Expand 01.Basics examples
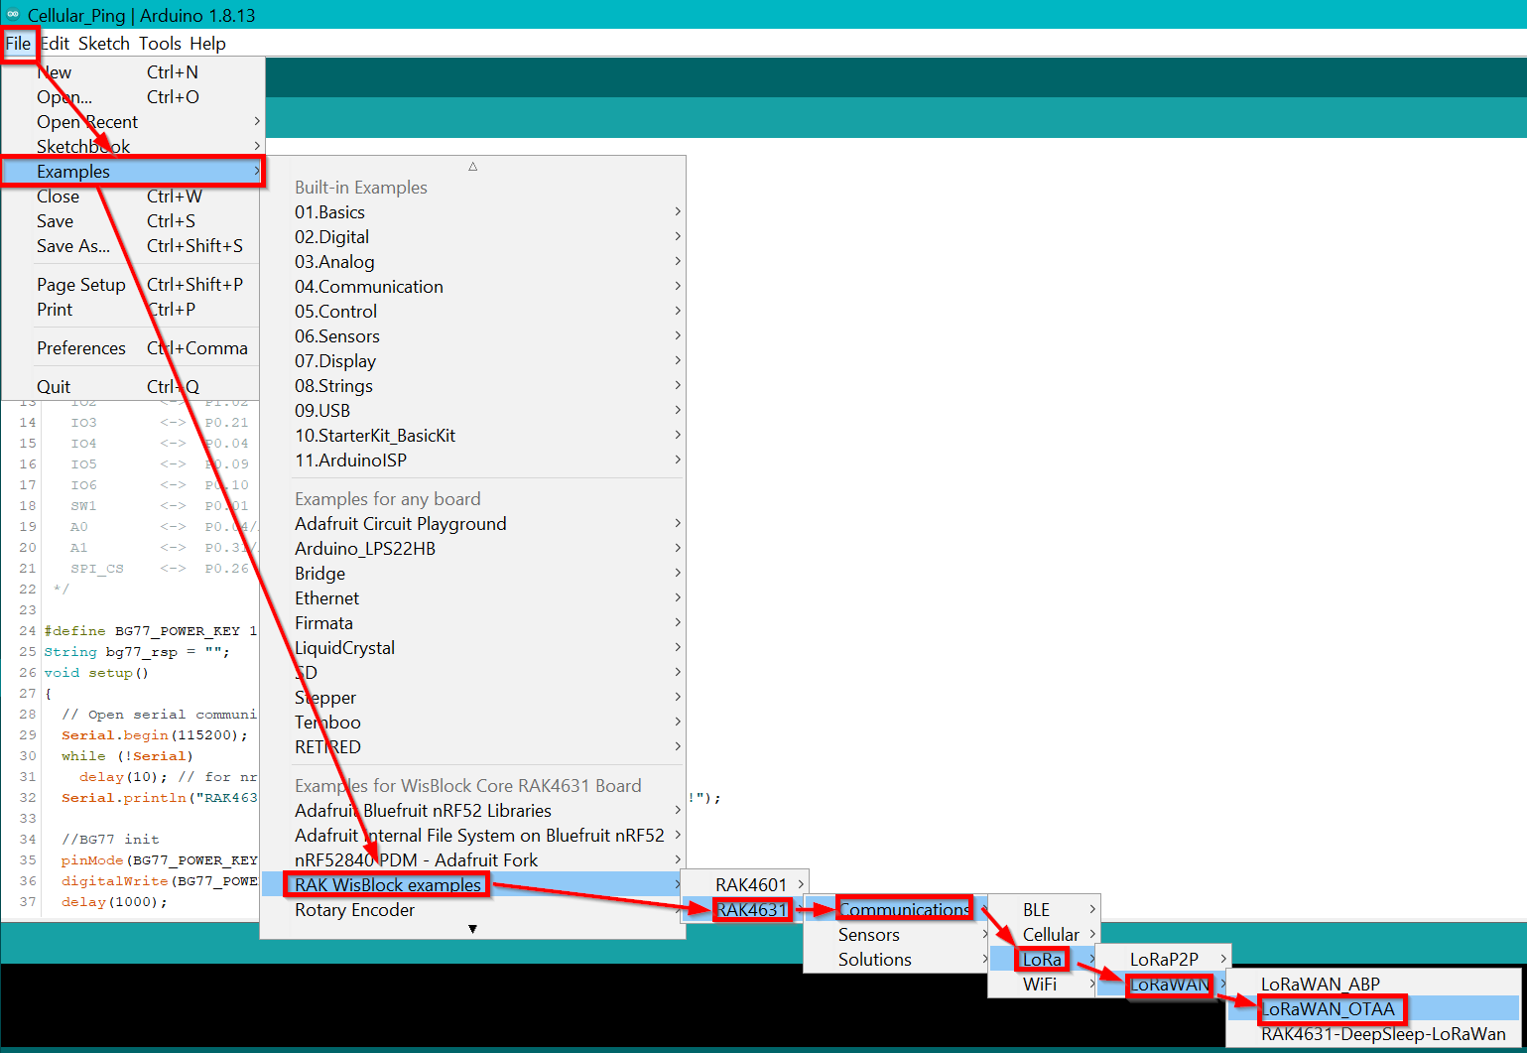 coord(473,212)
